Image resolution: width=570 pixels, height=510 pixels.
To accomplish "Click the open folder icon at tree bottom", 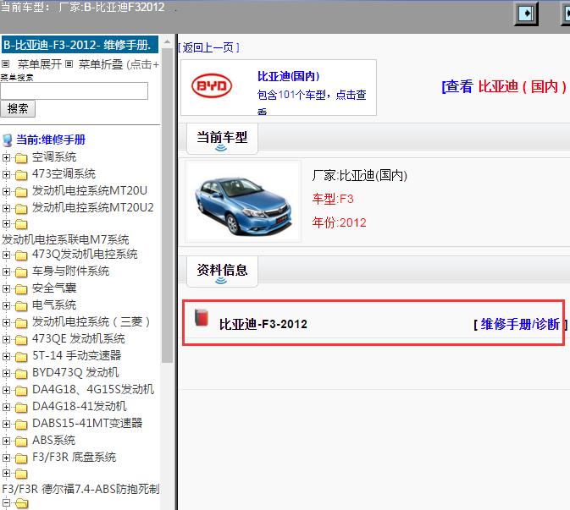I will point(21,503).
